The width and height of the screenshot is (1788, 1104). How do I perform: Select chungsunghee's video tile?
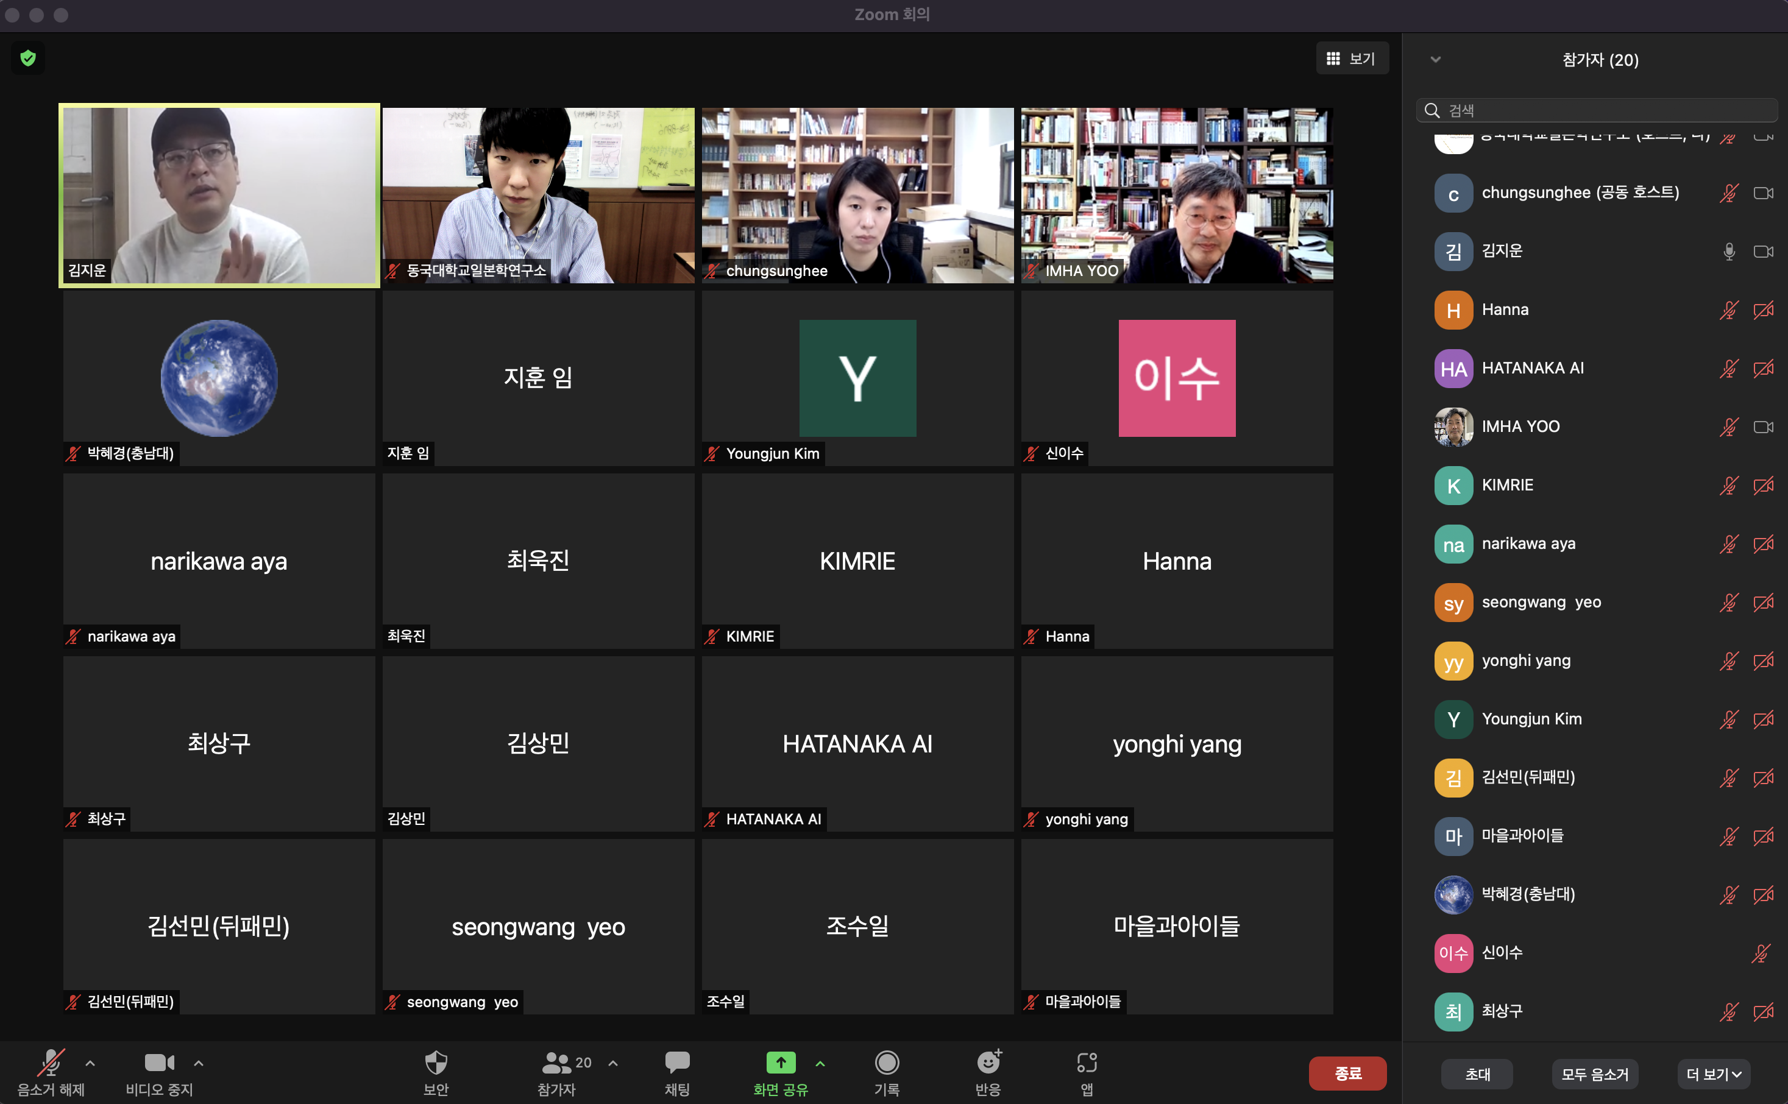coord(857,195)
